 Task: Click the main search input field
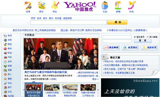[68, 22]
